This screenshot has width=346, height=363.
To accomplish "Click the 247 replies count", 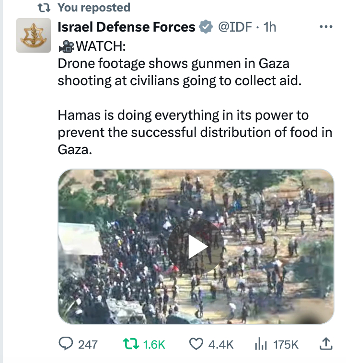I will tap(87, 344).
